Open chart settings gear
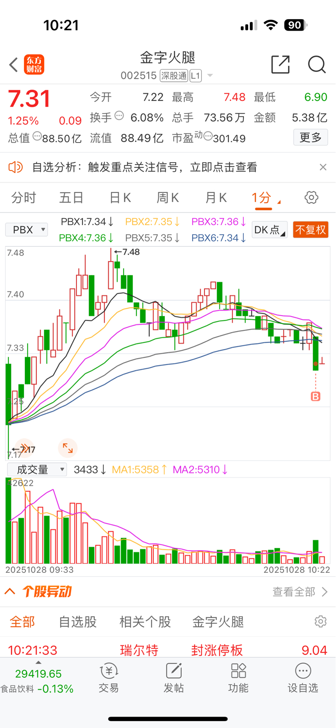The image size is (336, 728). coord(312,197)
